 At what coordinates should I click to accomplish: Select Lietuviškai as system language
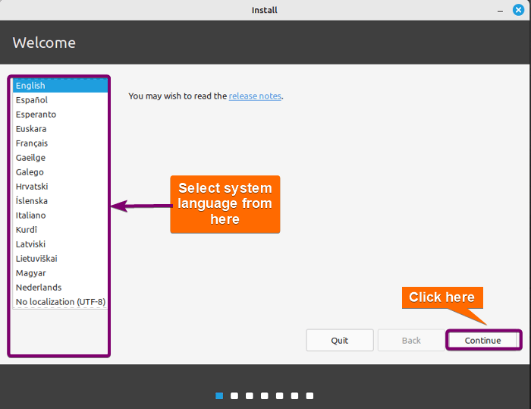pos(60,259)
